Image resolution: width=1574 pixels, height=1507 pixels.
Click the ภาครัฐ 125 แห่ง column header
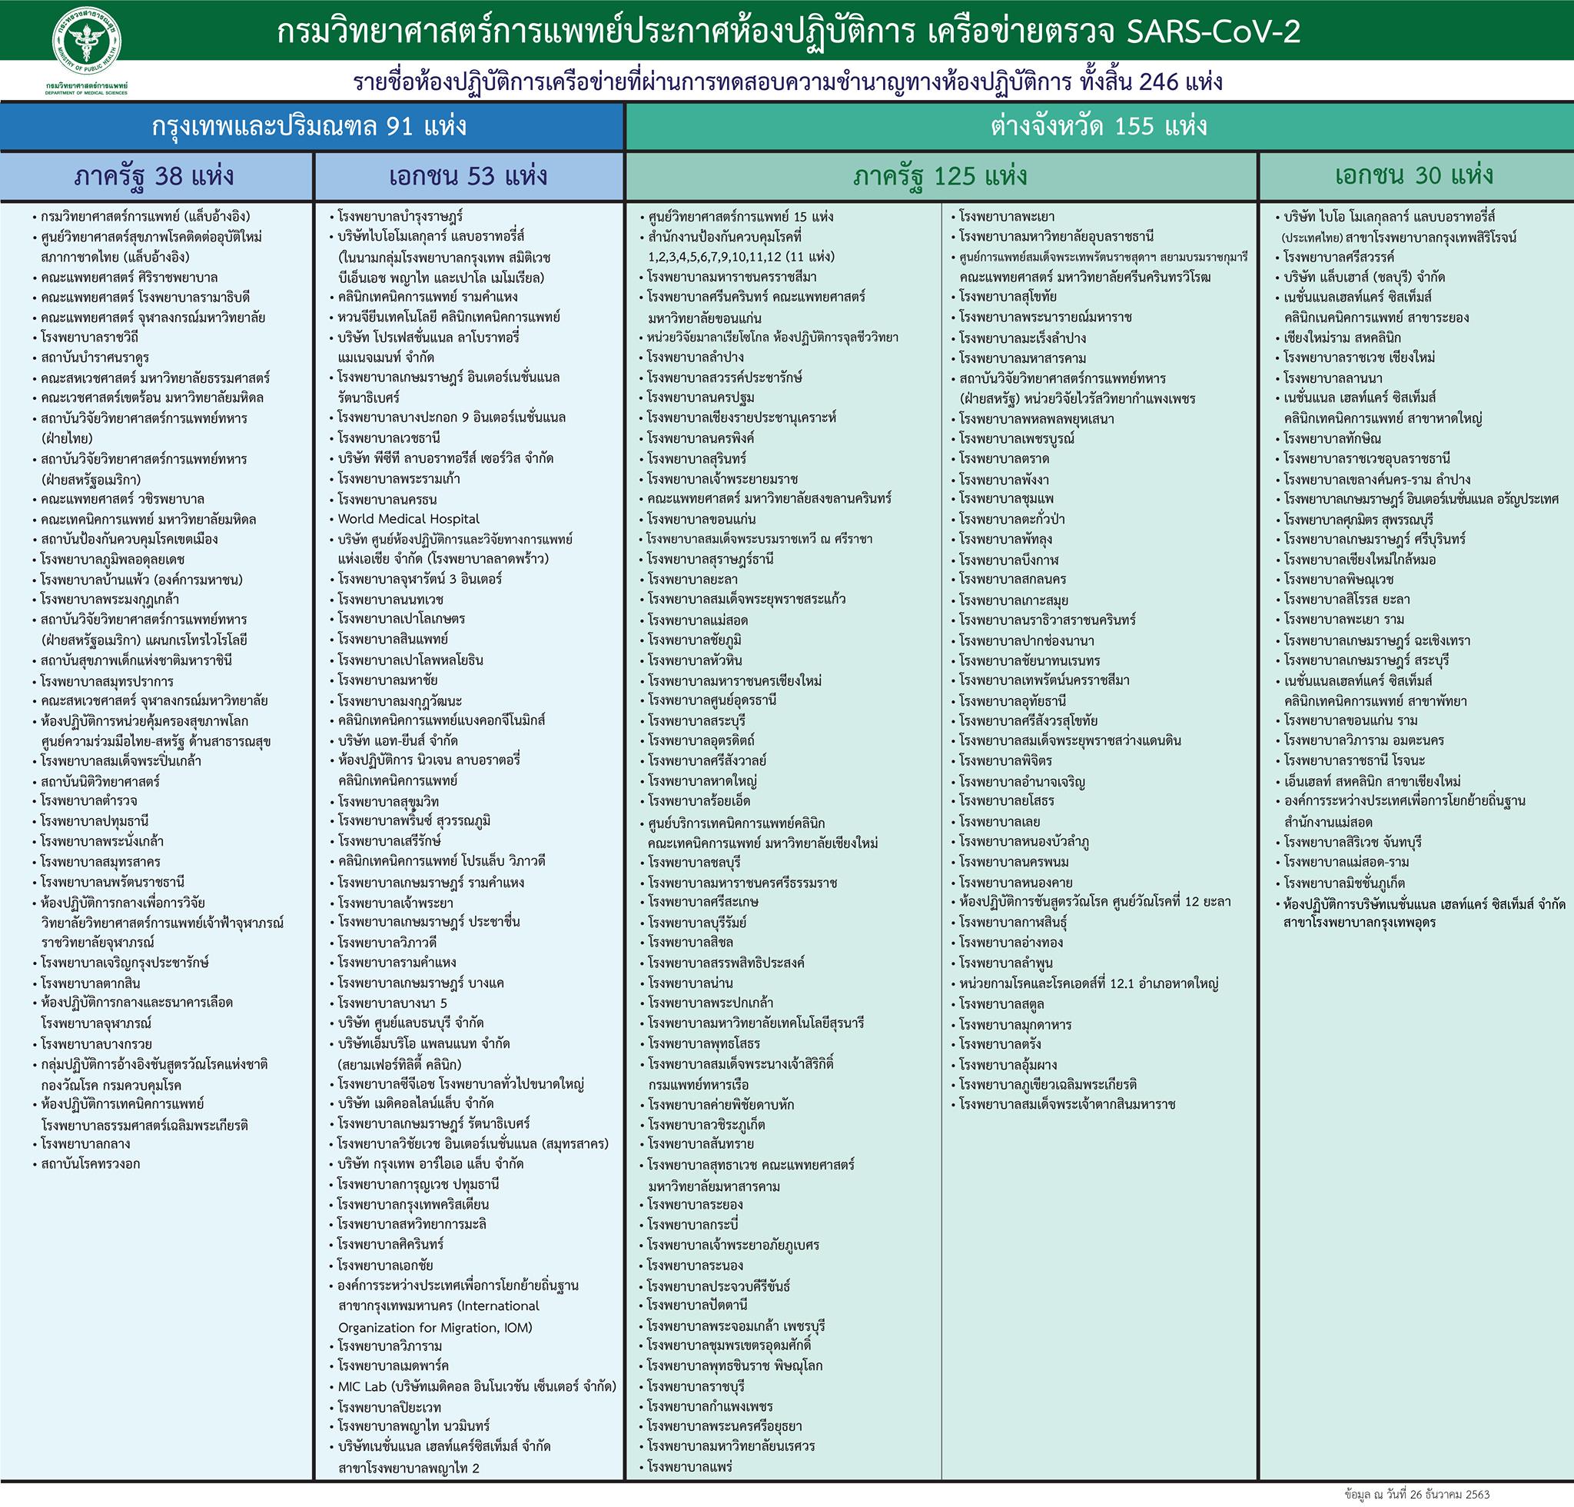(941, 176)
